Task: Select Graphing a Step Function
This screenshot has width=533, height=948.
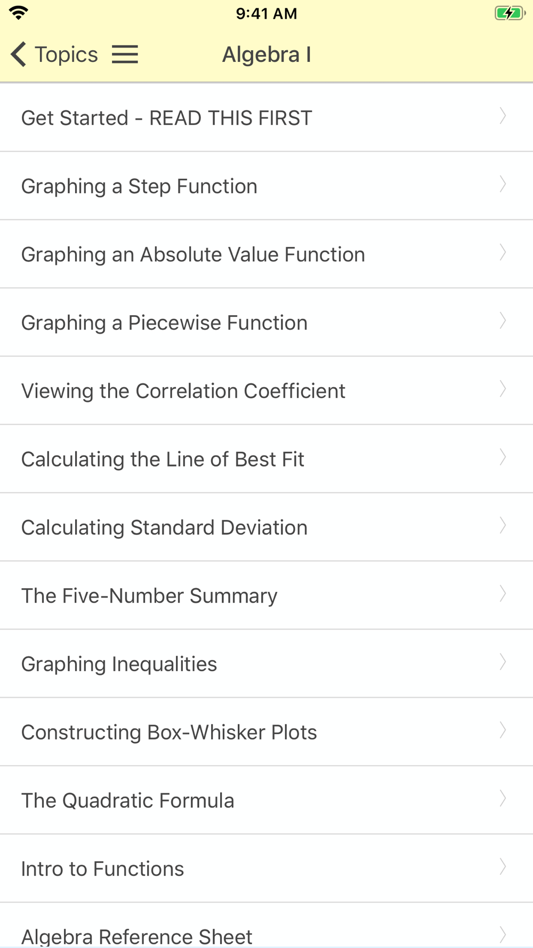Action: tap(266, 186)
